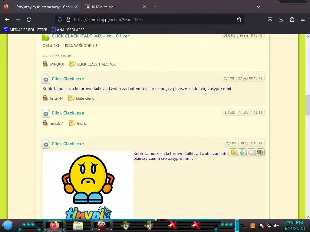This screenshot has height=232, width=310.
Task: Click the folder icon beside Gierki
Action: 72,123
